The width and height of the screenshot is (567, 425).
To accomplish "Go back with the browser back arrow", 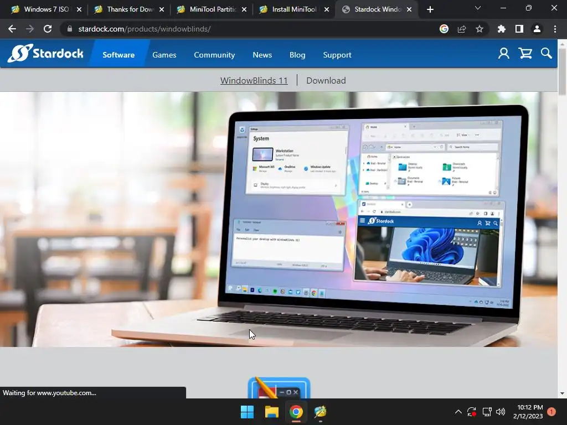I will [x=12, y=29].
